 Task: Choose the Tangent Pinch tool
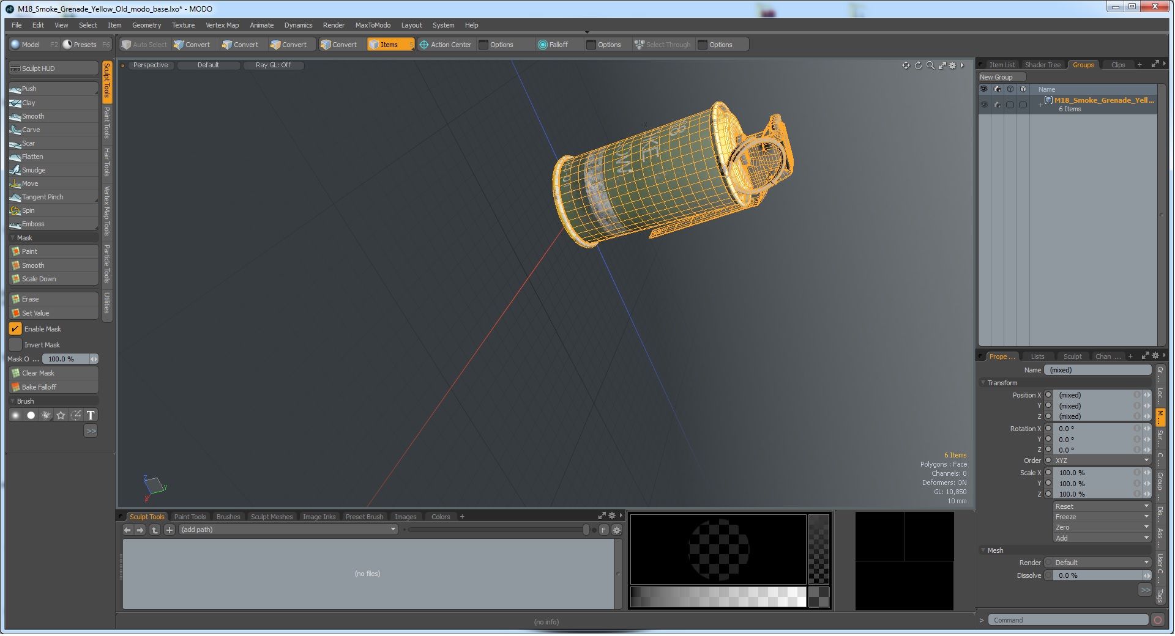53,197
